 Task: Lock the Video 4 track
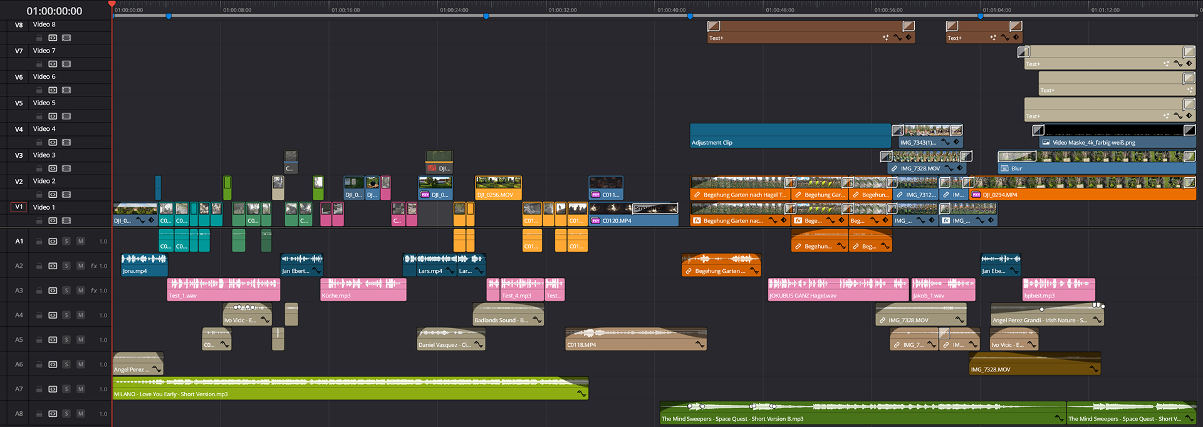coord(39,142)
